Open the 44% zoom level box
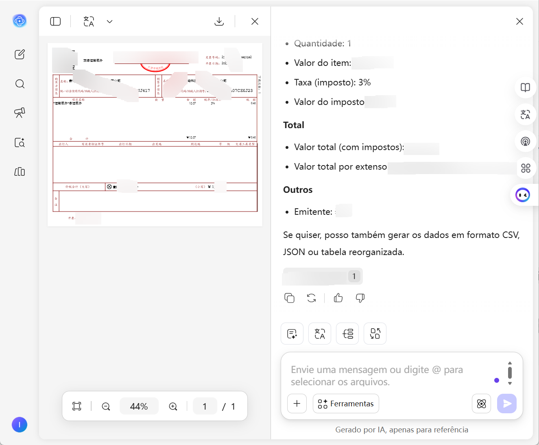539x445 pixels. tap(139, 406)
